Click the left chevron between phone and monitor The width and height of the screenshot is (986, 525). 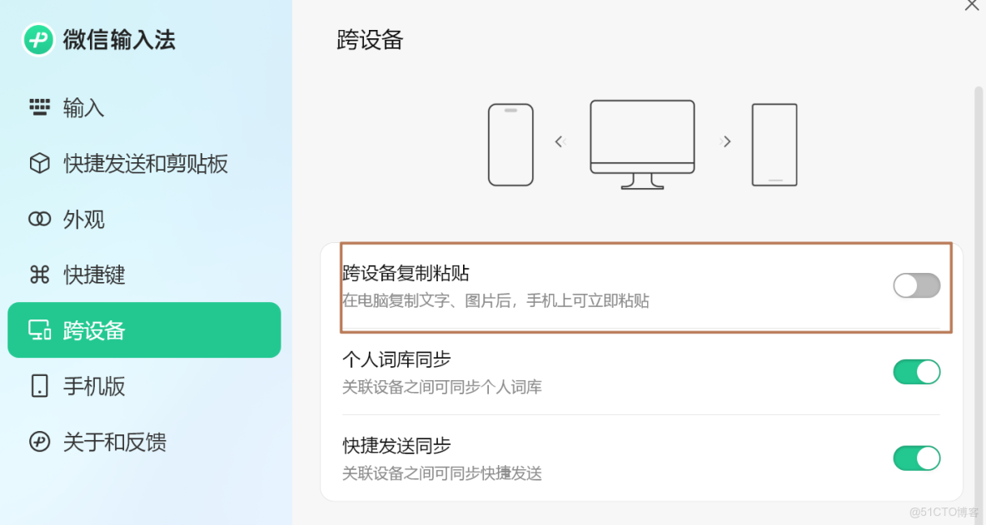pyautogui.click(x=559, y=141)
